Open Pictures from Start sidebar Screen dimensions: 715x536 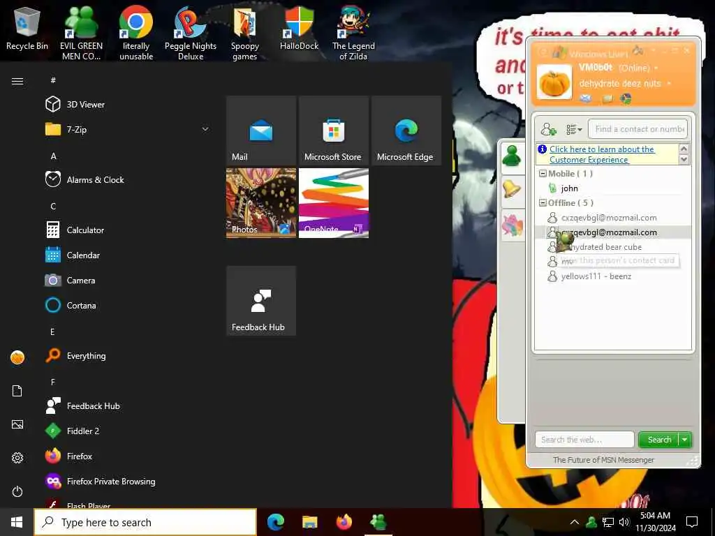tap(17, 424)
